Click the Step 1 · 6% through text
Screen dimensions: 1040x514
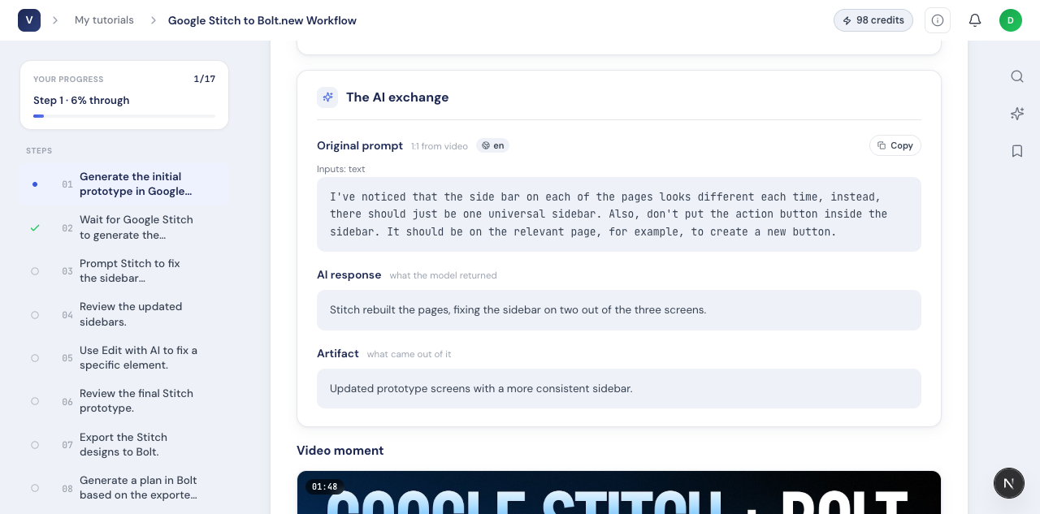click(81, 101)
